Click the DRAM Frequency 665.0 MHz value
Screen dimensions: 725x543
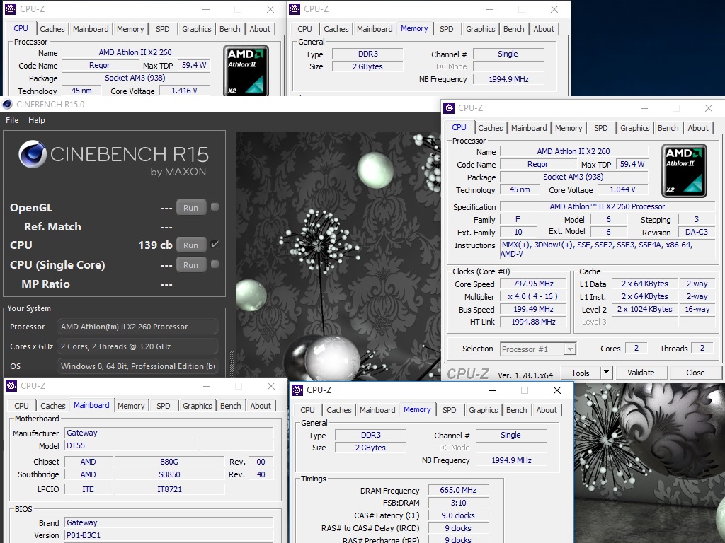[458, 490]
